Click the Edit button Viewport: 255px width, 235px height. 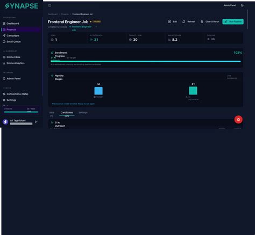tap(173, 21)
